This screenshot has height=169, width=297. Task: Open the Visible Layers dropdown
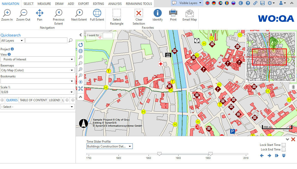[190, 3]
